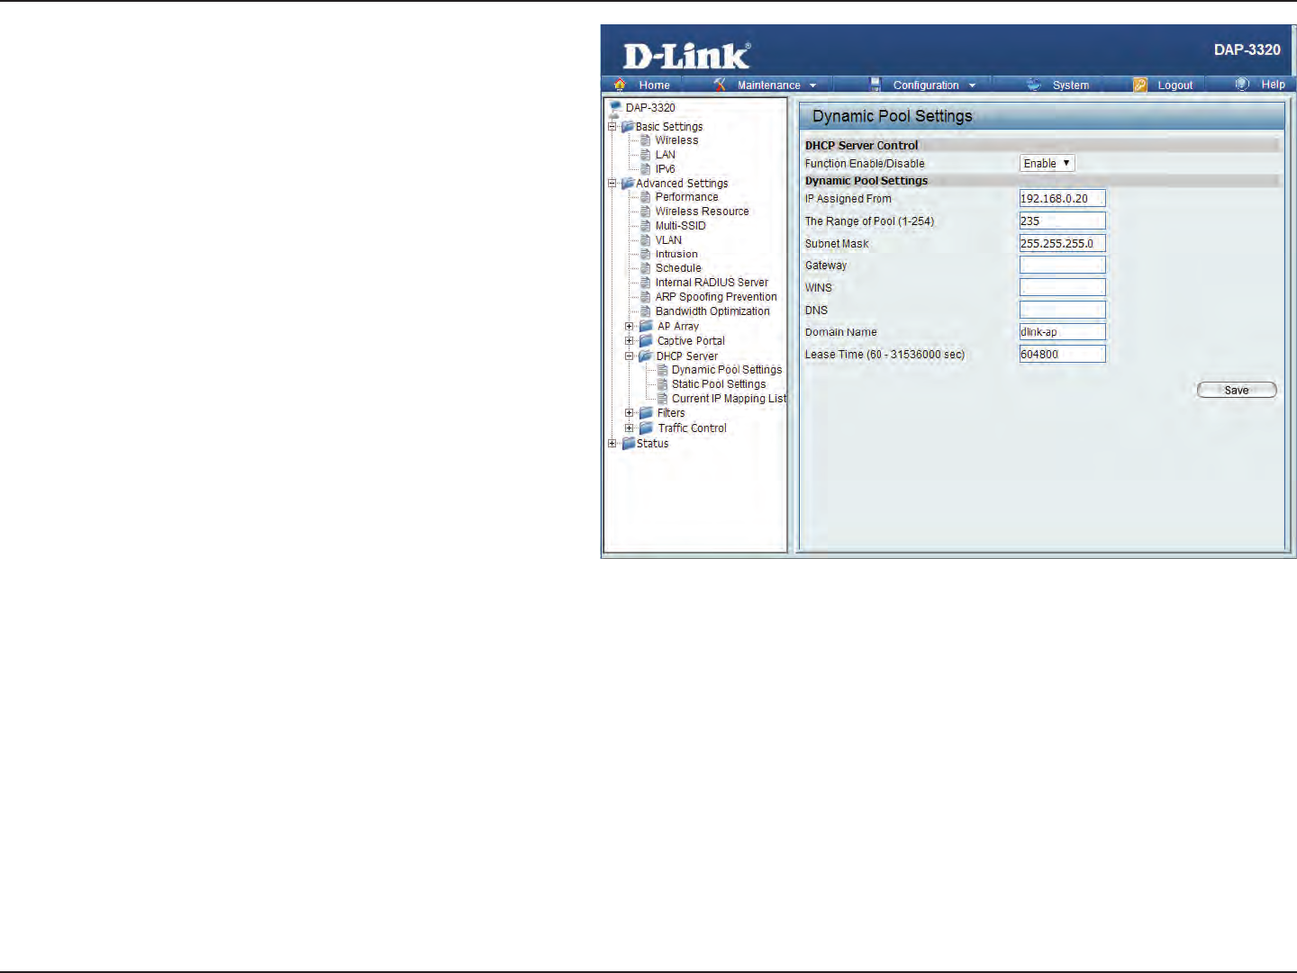Click the Logout key icon
The height and width of the screenshot is (973, 1297).
click(1140, 85)
